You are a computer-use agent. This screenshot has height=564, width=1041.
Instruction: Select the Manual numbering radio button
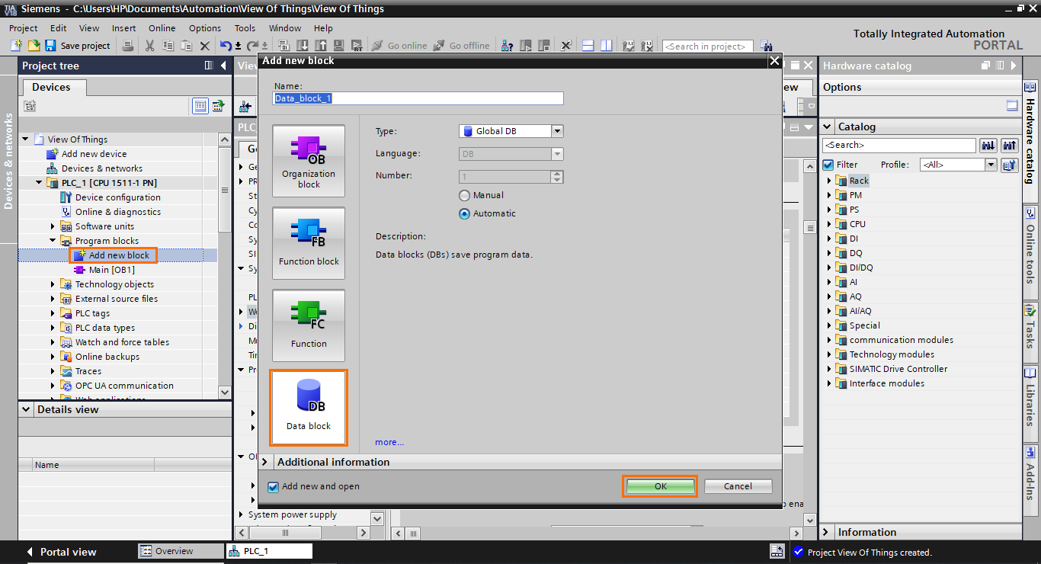(464, 196)
